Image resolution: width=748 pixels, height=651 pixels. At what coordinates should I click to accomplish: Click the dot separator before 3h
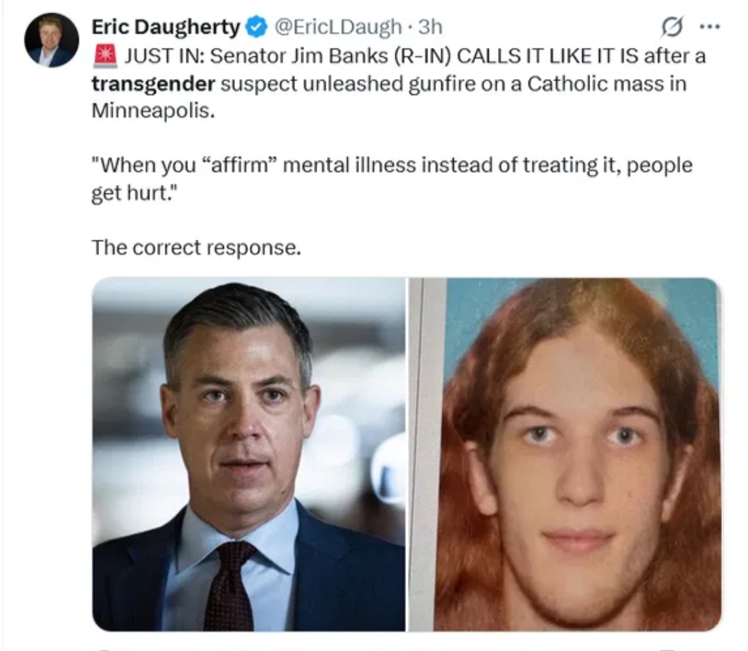point(410,27)
